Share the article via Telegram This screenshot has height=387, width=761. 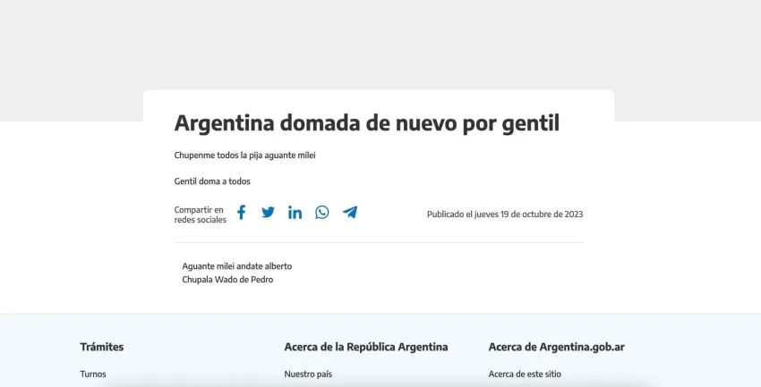pos(350,213)
